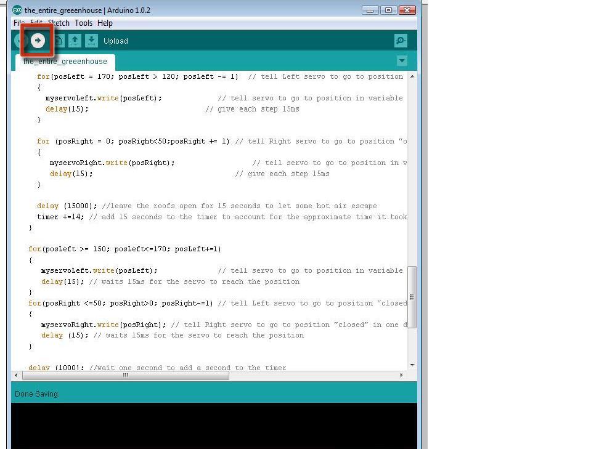Click the Upload arrow button
This screenshot has width=599, height=449.
click(38, 41)
